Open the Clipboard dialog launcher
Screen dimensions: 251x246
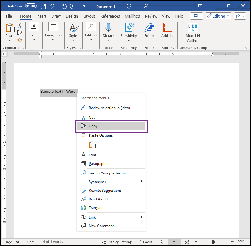point(23,48)
